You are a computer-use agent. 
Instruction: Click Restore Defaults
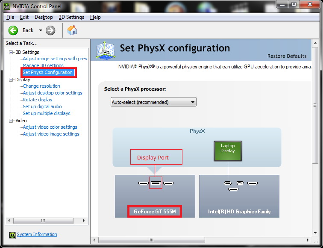(287, 56)
